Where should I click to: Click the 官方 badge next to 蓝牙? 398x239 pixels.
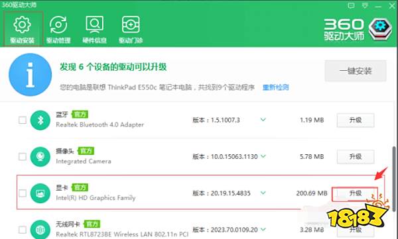[x=80, y=115]
